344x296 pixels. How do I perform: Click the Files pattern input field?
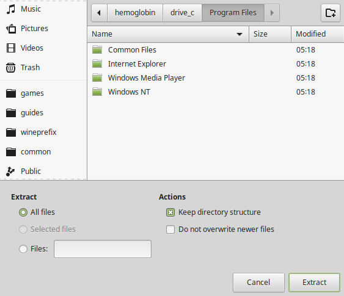103,249
